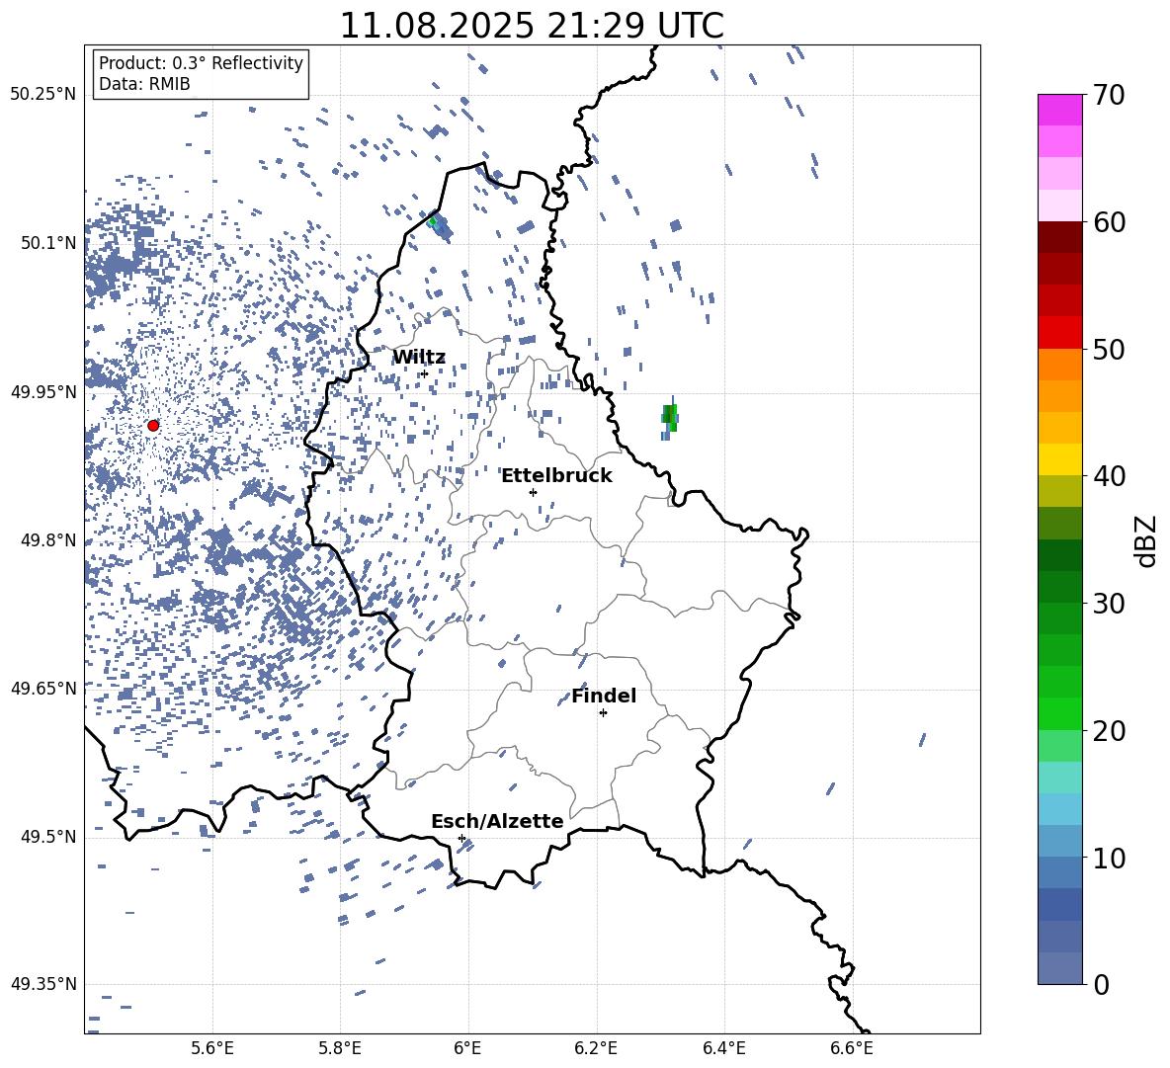Click the yellow 40 dBZ colorbar segment
The width and height of the screenshot is (1170, 1068).
click(1060, 459)
